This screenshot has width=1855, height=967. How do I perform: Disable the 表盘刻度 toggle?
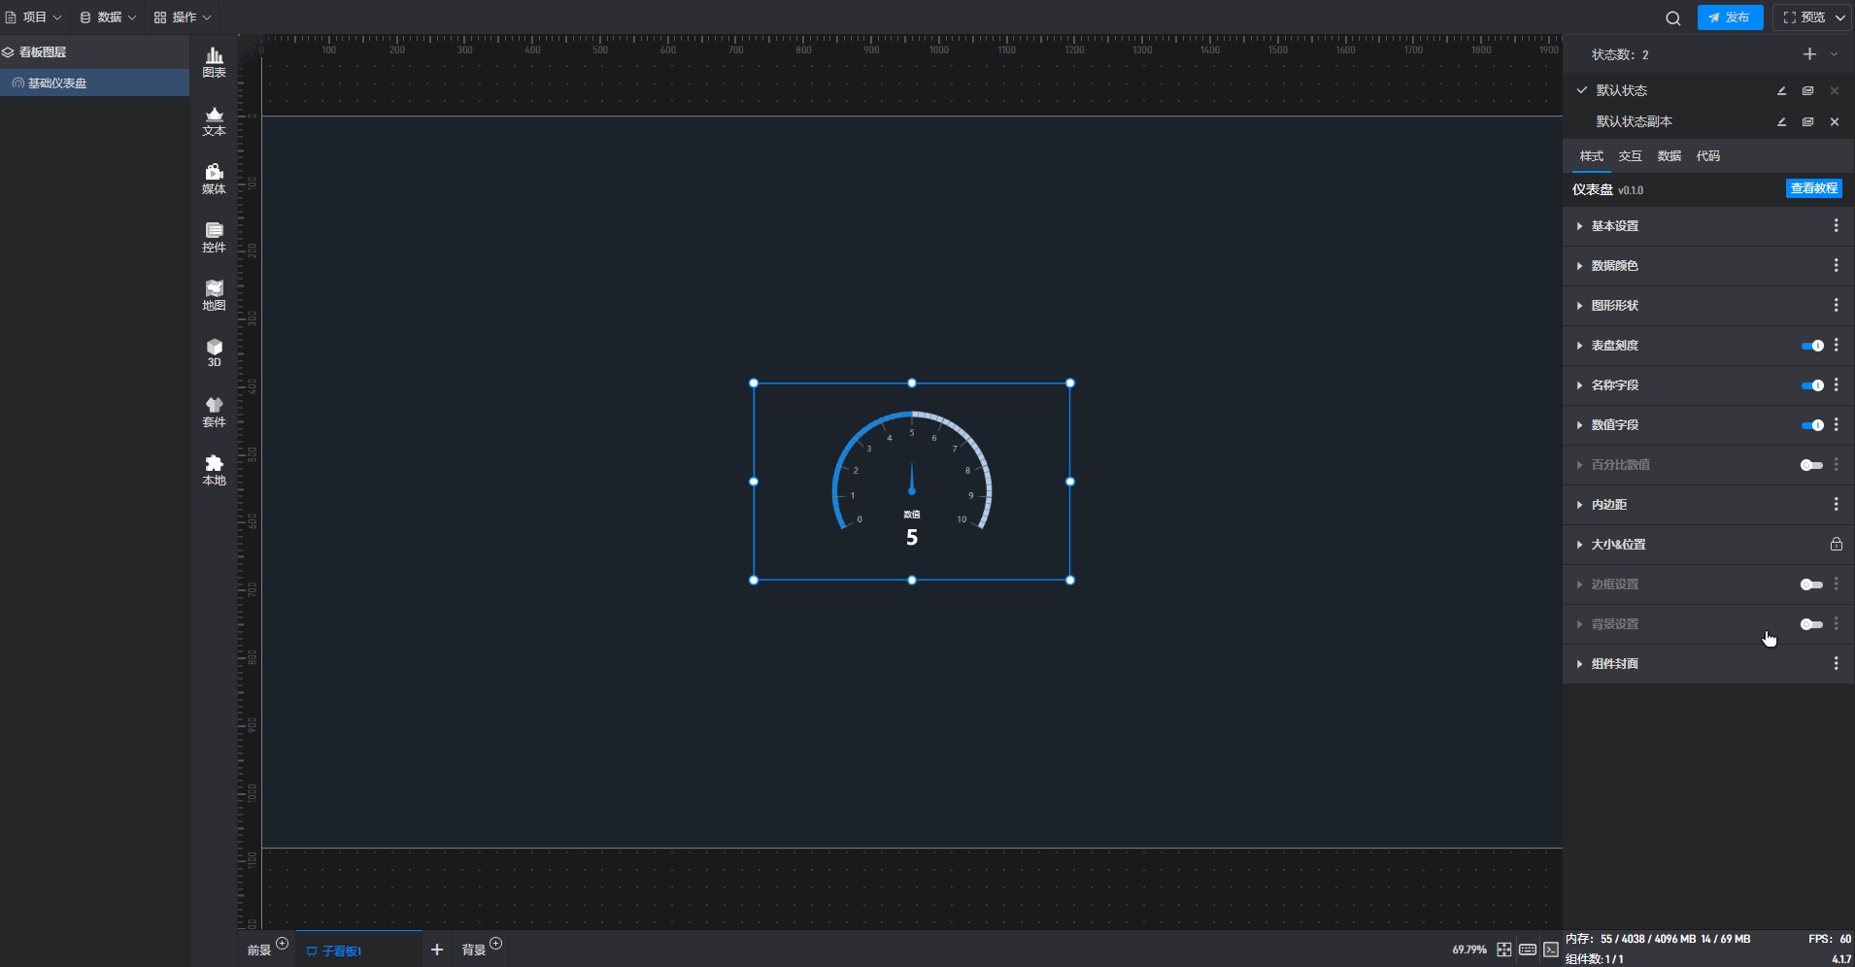click(1811, 346)
